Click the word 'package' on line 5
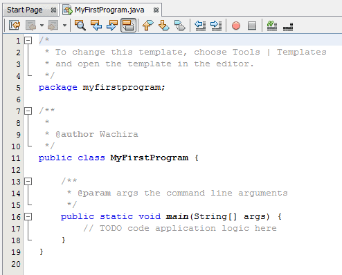342x275 pixels. [58, 88]
